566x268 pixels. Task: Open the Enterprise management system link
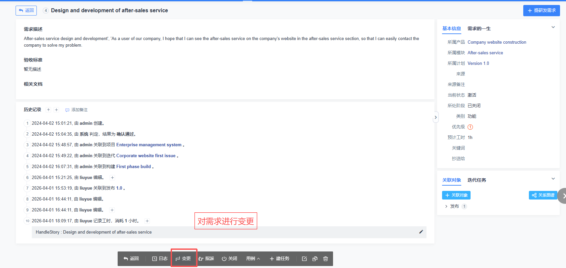point(149,145)
